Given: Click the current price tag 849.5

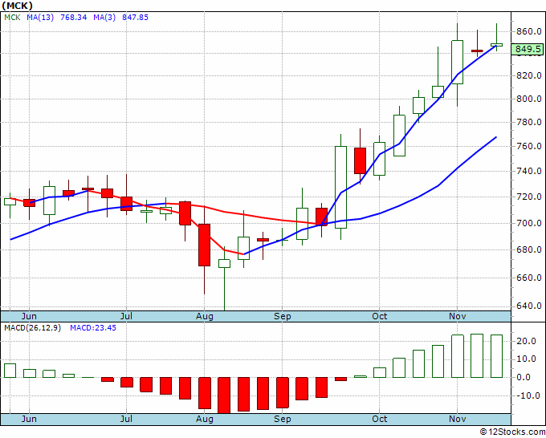Looking at the screenshot, I should [x=528, y=49].
